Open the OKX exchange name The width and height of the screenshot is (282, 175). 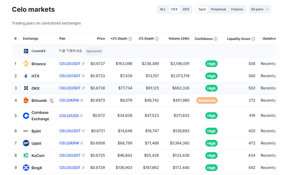click(36, 88)
